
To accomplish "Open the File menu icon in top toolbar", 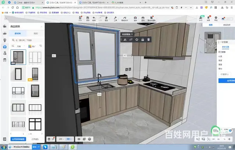I will point(80,19).
